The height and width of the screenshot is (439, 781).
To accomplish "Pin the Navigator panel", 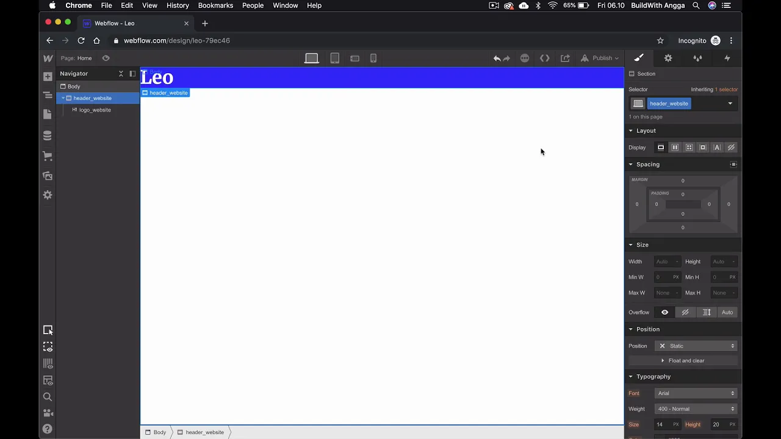I will 132,74.
